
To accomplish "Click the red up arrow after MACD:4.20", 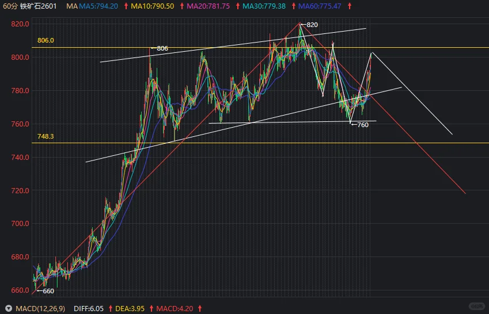I will pyautogui.click(x=200, y=309).
